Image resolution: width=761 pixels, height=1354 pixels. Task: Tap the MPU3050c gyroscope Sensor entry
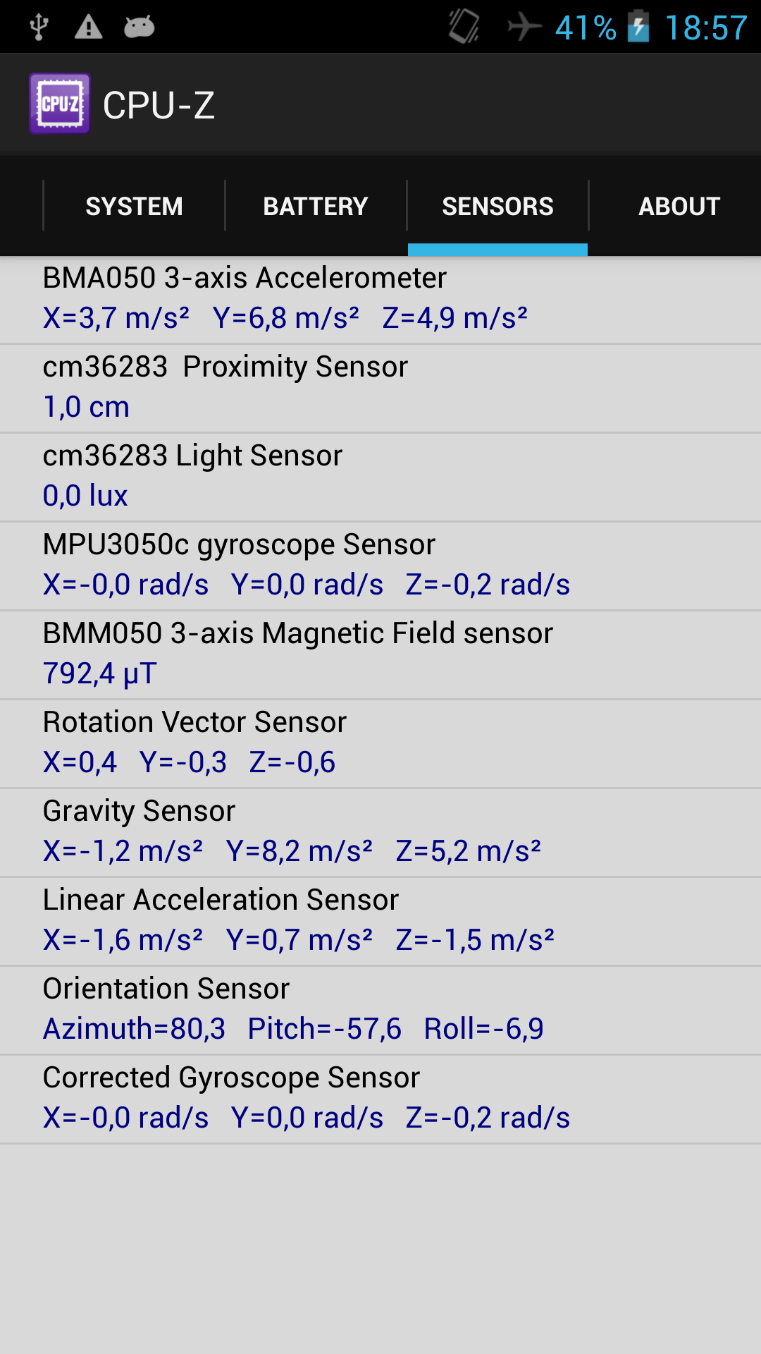(x=380, y=566)
